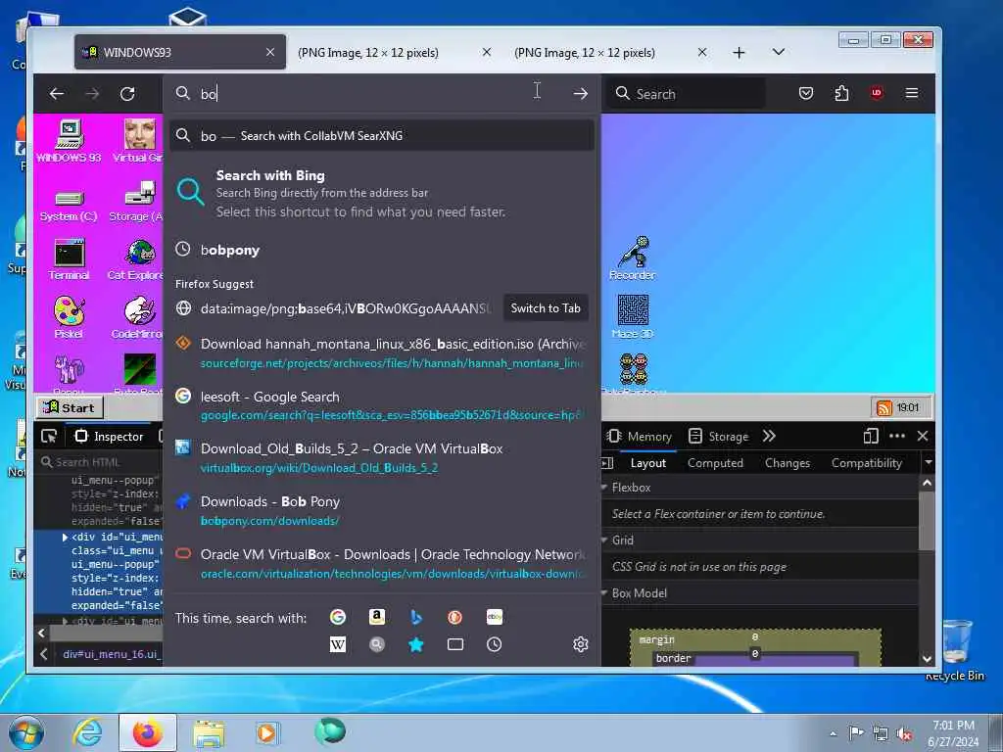Click the go arrow in the address bar
Screen dimensions: 1003x752
pos(580,94)
